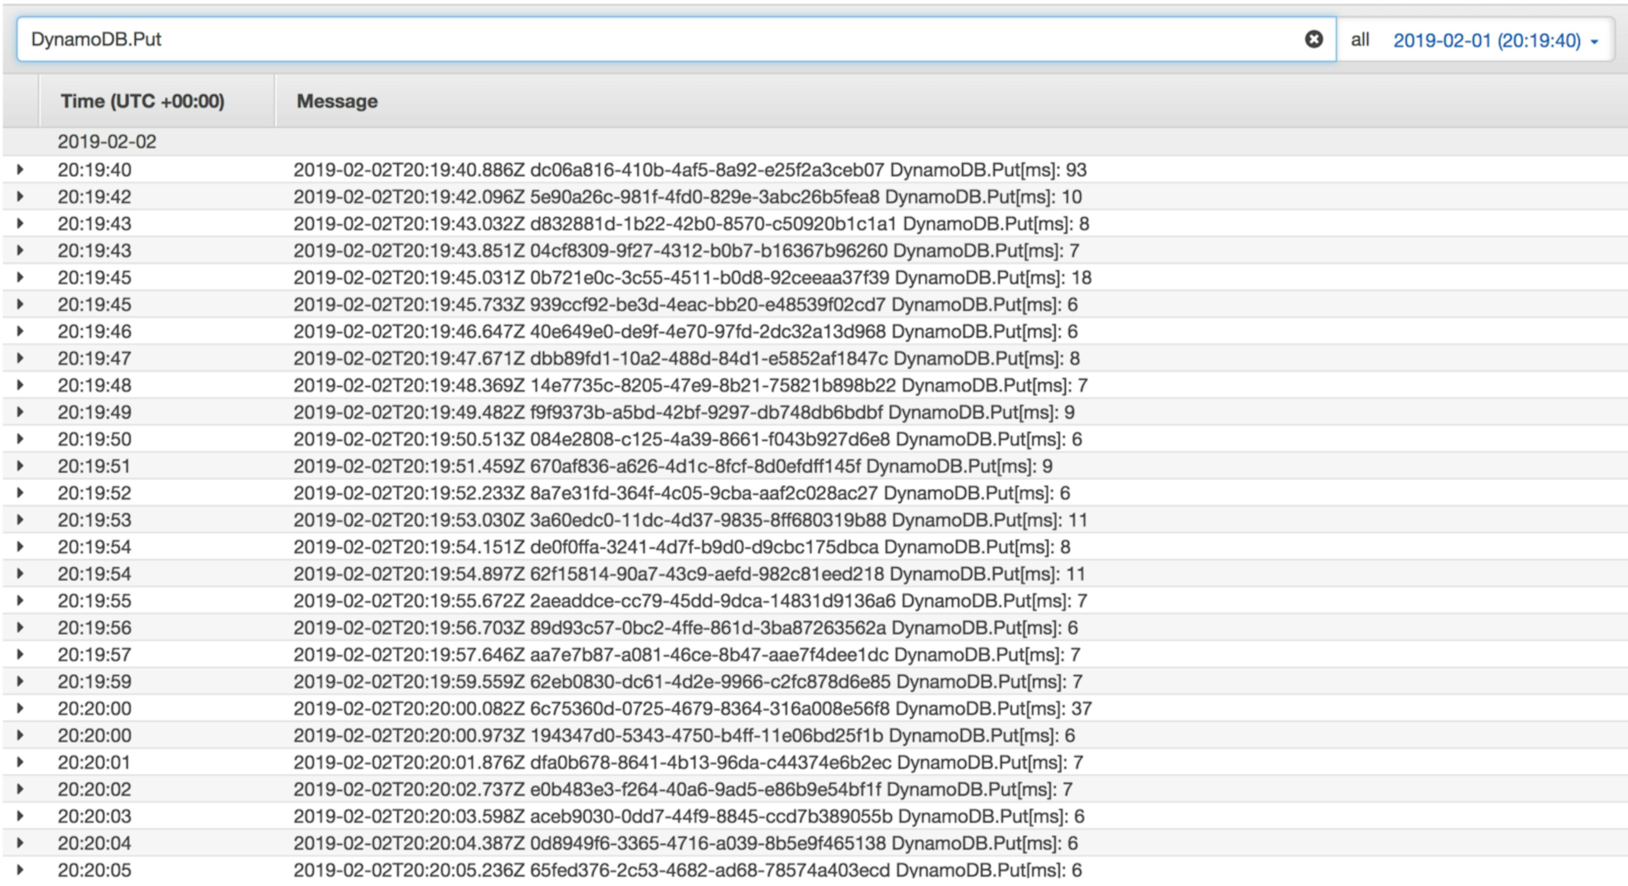1628x886 pixels.
Task: Expand the 20:19:51 log entry
Action: (20, 466)
